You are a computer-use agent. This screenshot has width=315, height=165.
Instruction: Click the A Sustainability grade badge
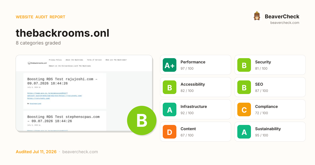tap(244, 132)
